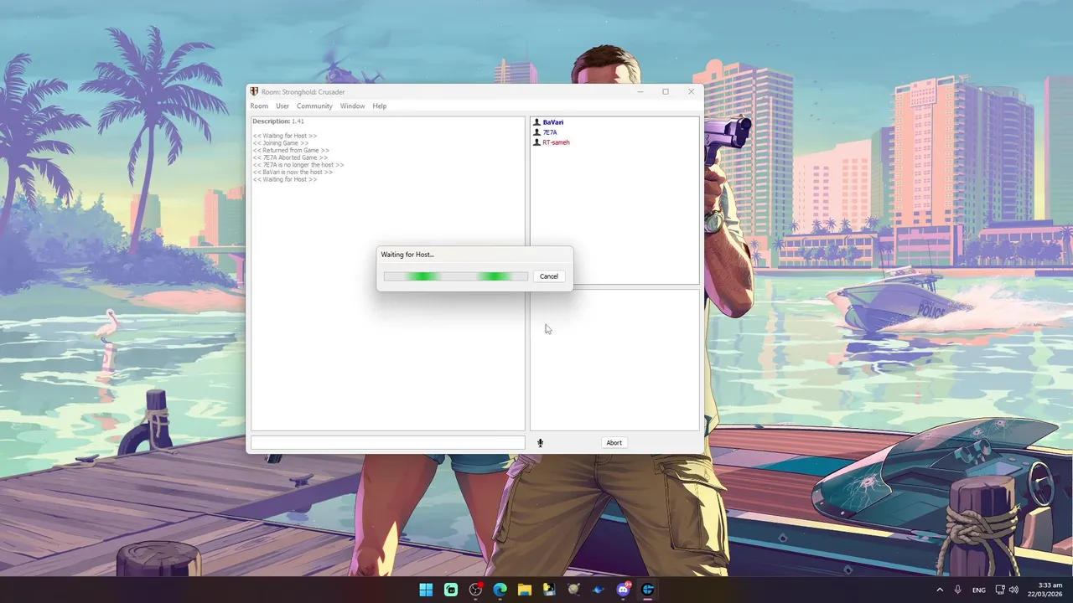The image size is (1073, 603).
Task: Click the Abort button
Action: click(x=614, y=443)
